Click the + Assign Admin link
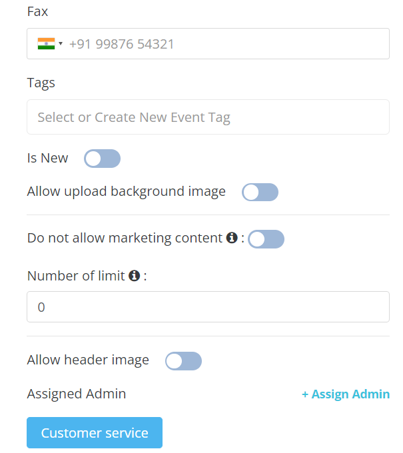 pyautogui.click(x=346, y=394)
